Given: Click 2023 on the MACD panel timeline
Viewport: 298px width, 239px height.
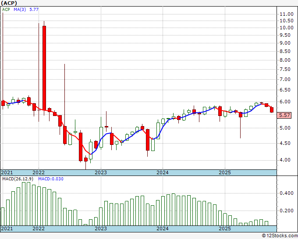Looking at the screenshot, I should click(101, 228).
